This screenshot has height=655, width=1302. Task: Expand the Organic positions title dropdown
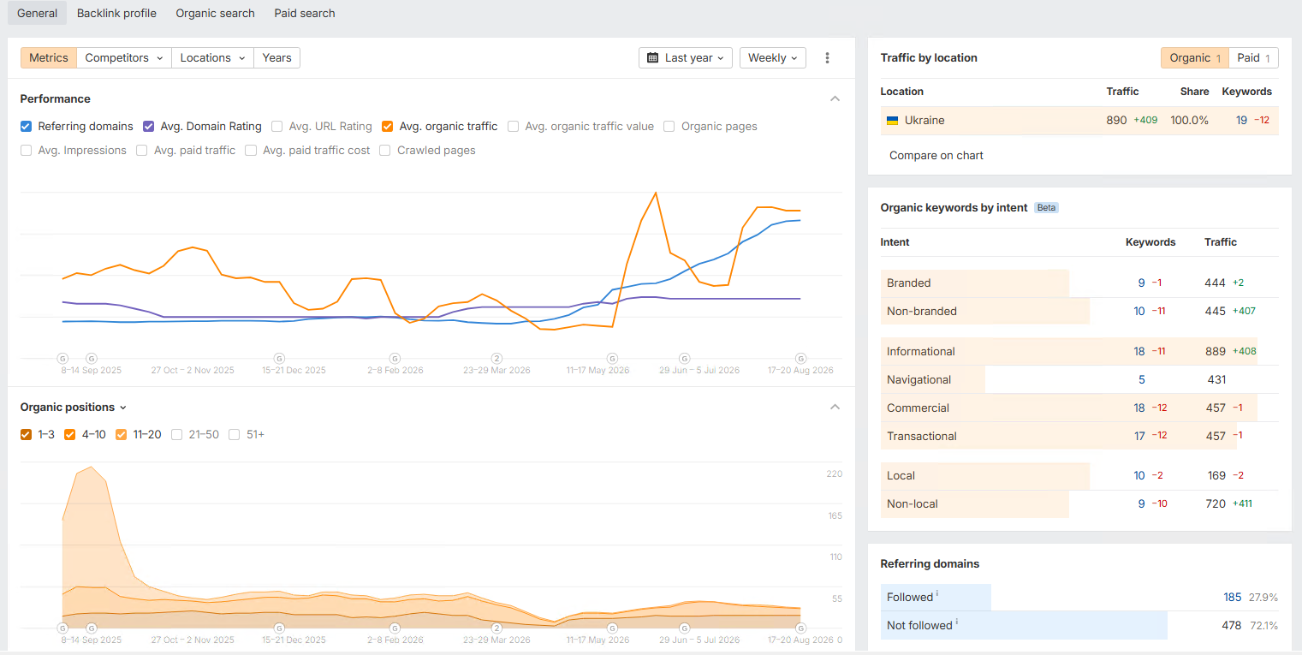coord(74,408)
